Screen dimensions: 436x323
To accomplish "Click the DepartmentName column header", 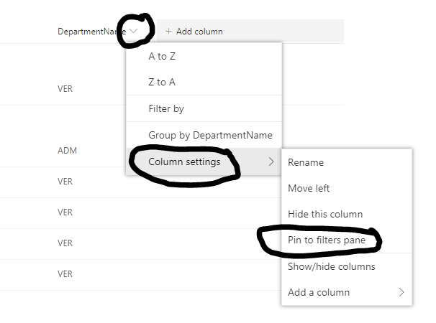I will [92, 32].
